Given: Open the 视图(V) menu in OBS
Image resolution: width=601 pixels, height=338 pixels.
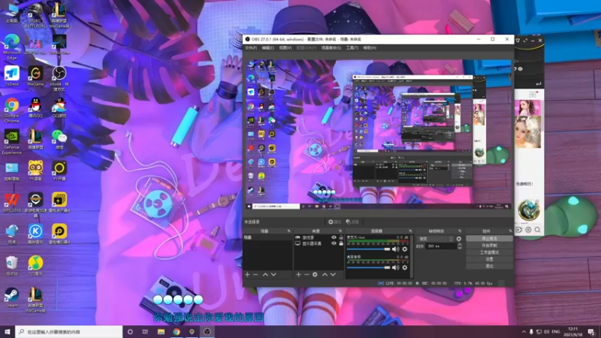Looking at the screenshot, I should pos(285,48).
